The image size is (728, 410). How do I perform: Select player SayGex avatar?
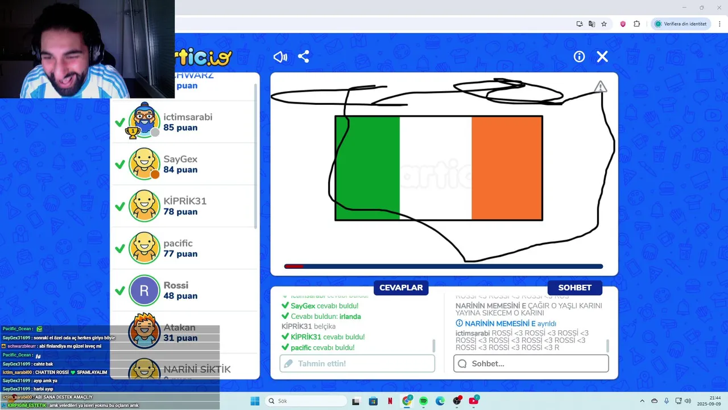coord(144,164)
